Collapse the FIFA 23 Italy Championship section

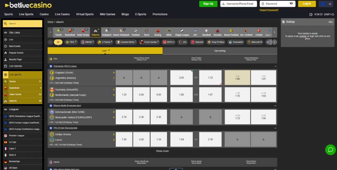[x=275, y=128]
